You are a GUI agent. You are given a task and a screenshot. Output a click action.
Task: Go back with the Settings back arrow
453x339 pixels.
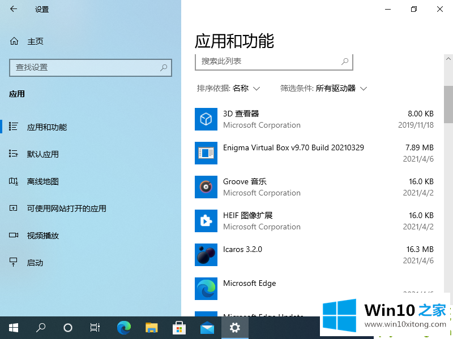click(x=13, y=9)
